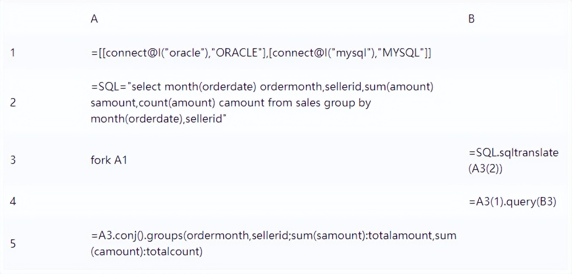Screen dimensions: 572x274
Task: Click the A3.conj().groups formula cell
Action: [273, 244]
